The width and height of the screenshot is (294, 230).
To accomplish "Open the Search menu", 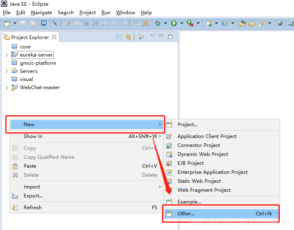I will click(x=66, y=13).
